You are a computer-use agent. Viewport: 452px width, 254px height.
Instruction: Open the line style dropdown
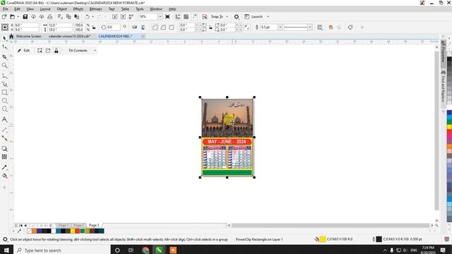coord(310,28)
